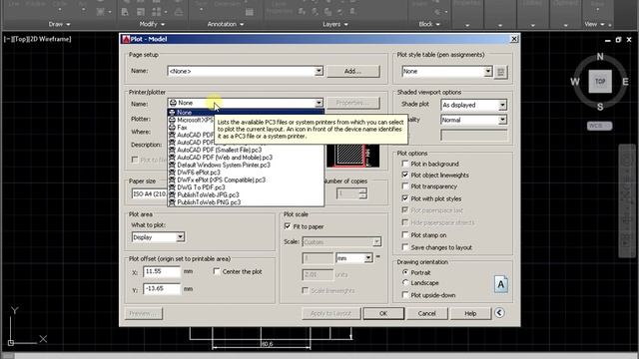The height and width of the screenshot is (359, 639).
Task: Click orientation preview A icon
Action: 501,284
